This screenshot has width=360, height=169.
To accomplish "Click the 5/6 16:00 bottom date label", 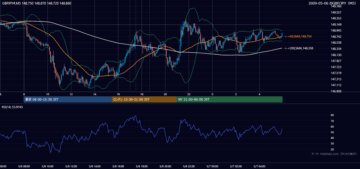I will [118, 166].
